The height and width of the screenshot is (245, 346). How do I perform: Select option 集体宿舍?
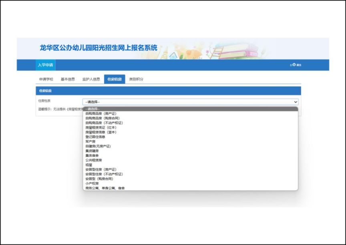(191, 155)
